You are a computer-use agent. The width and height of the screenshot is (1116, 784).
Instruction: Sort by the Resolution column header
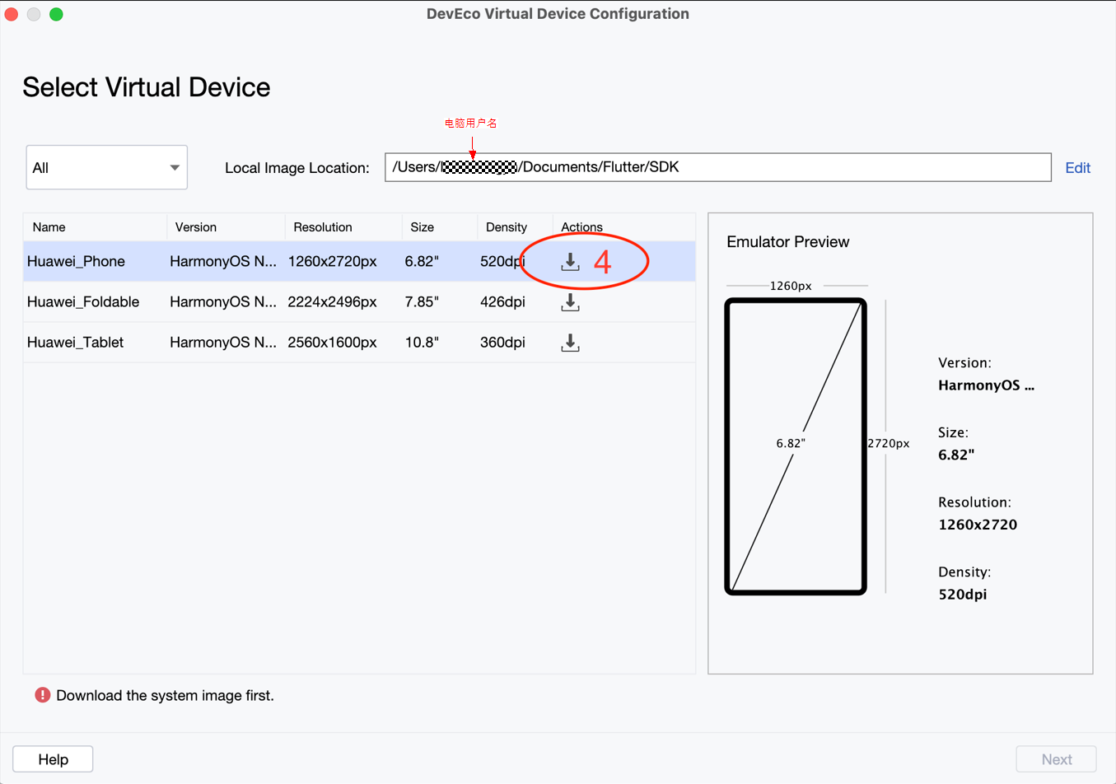pyautogui.click(x=323, y=227)
